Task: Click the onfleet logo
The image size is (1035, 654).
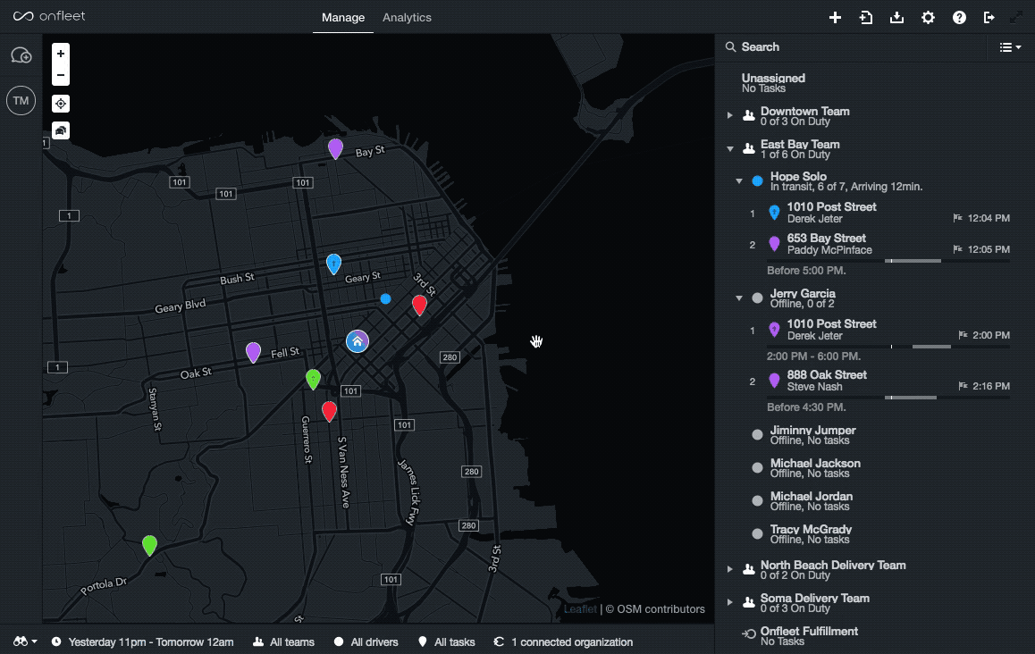Action: (x=49, y=16)
